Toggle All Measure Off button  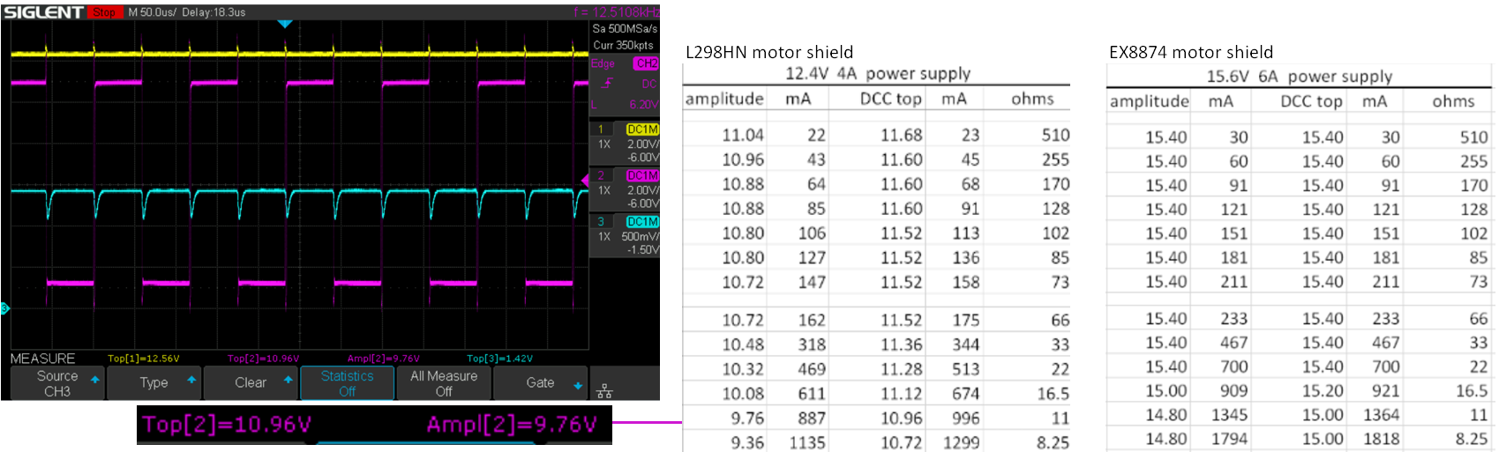[444, 383]
